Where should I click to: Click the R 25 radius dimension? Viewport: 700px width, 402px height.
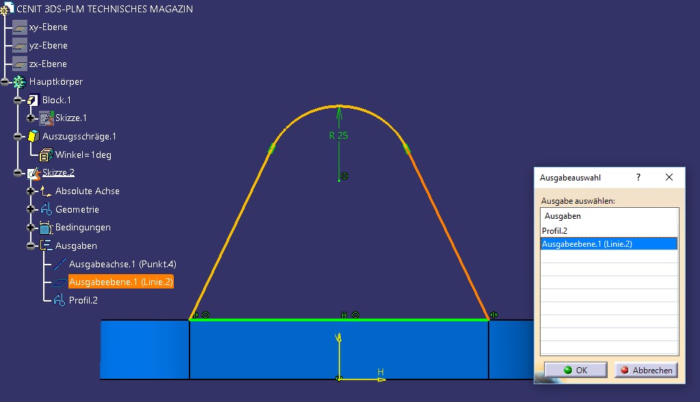(339, 135)
